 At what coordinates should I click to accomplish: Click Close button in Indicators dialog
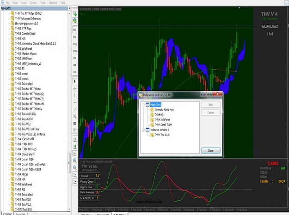tap(211, 150)
